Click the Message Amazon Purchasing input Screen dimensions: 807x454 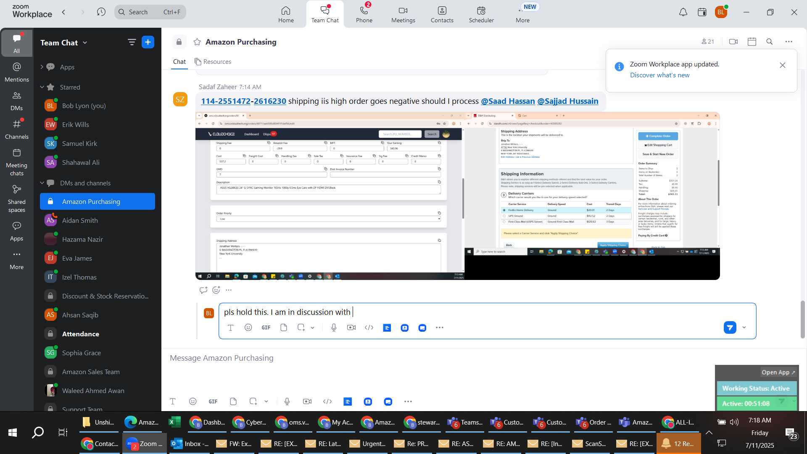coord(437,358)
